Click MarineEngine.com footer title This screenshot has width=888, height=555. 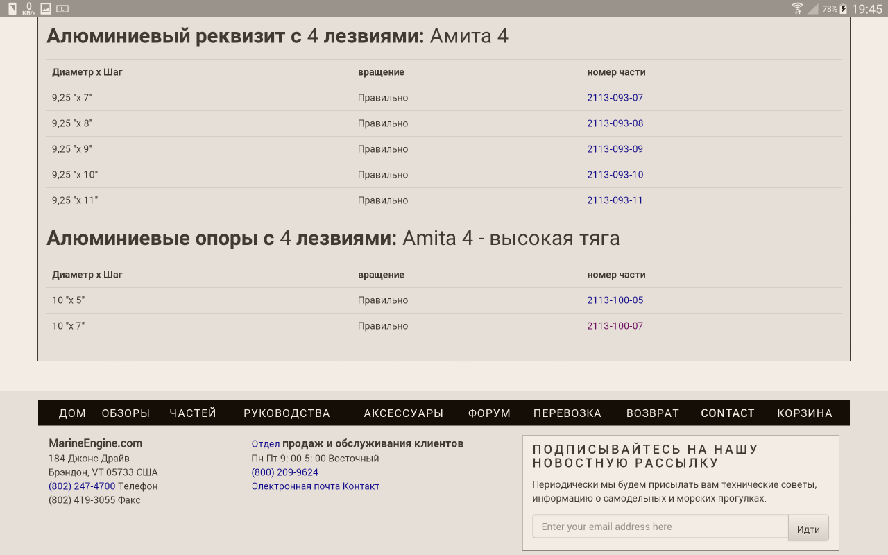point(95,443)
